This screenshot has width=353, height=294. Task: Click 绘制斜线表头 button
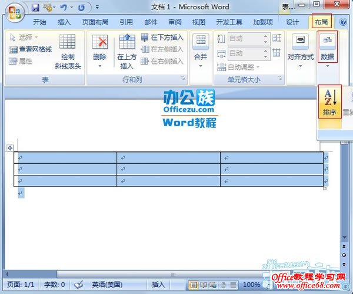[68, 52]
